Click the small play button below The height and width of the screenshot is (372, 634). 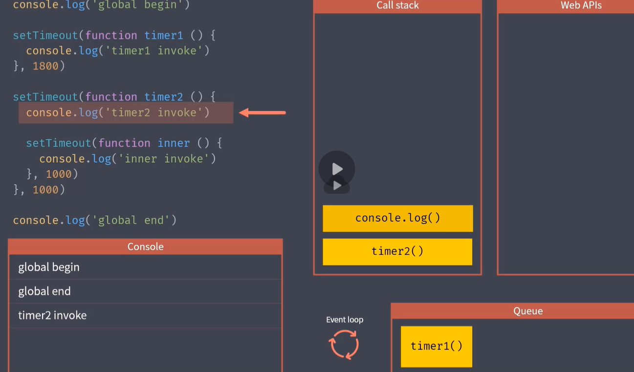[337, 186]
